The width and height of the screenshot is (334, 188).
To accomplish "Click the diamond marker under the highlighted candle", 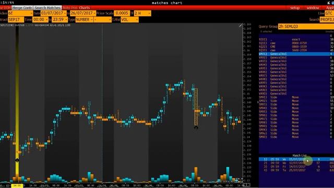I will pyautogui.click(x=196, y=127).
